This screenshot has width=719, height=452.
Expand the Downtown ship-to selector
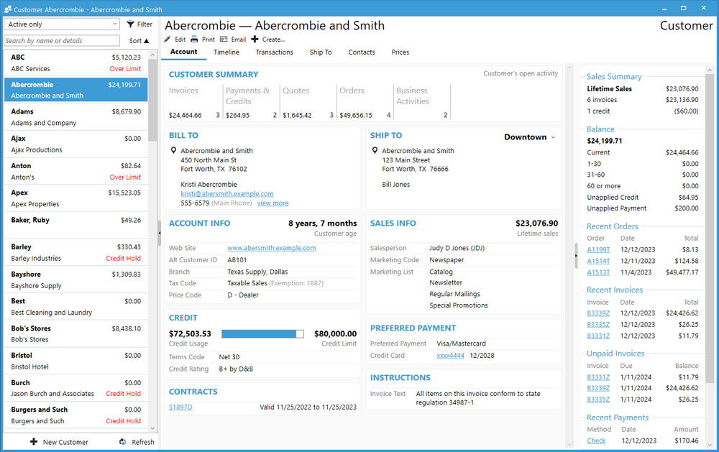pyautogui.click(x=553, y=137)
